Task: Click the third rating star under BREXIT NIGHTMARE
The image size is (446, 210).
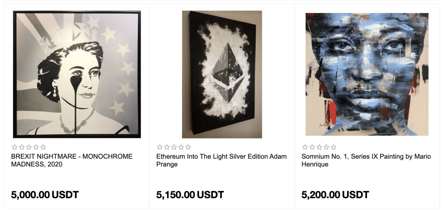Action: coord(29,147)
